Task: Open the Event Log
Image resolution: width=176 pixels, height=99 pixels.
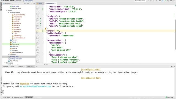Action: pyautogui.click(x=169, y=97)
